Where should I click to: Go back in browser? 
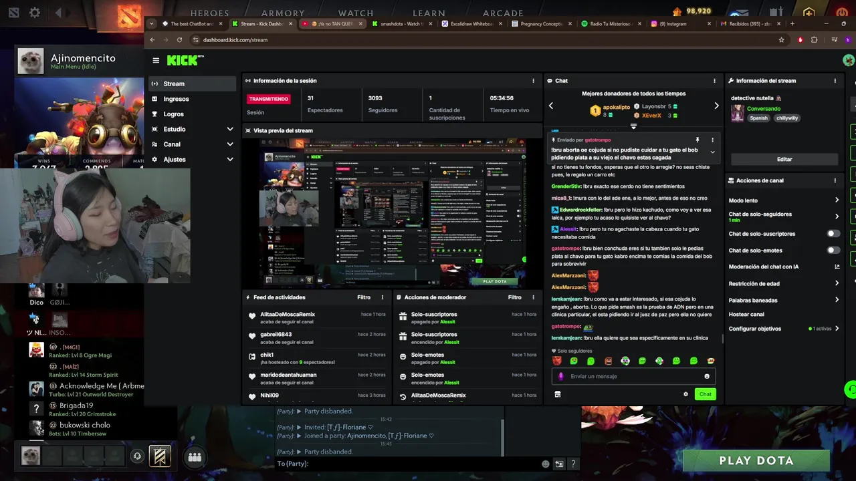click(152, 40)
